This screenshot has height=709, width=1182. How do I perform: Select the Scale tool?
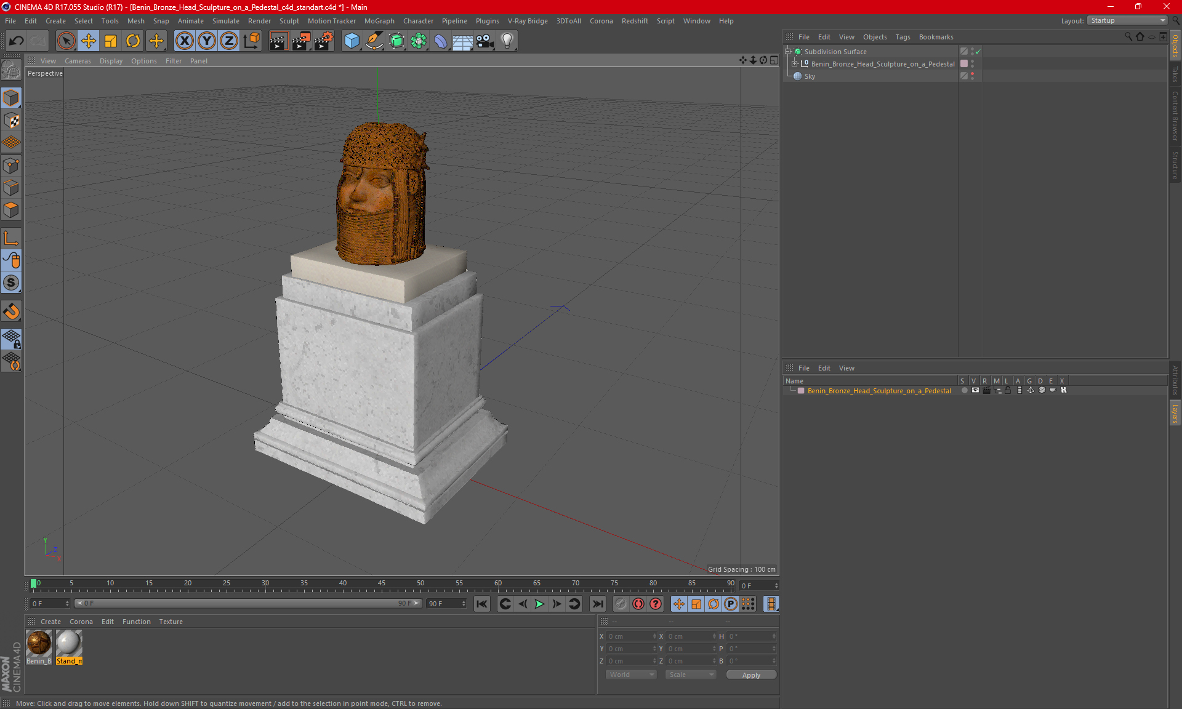click(111, 41)
